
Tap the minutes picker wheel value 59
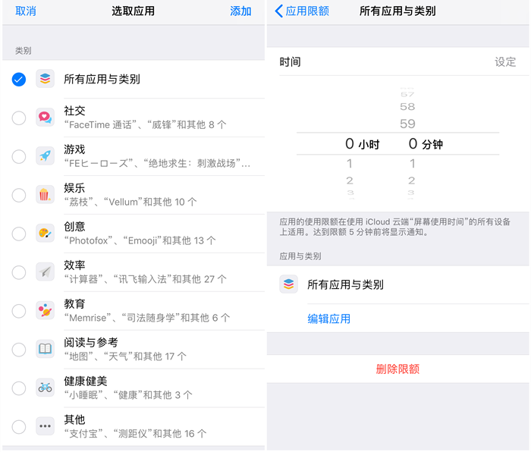tap(407, 124)
